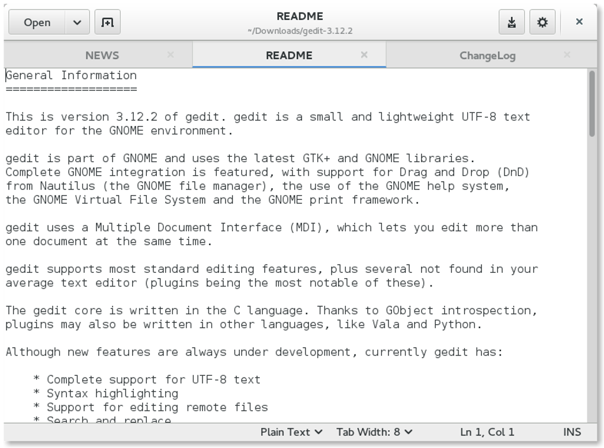The height and width of the screenshot is (448, 604).
Task: Click the word 'Python' in the document
Action: pyautogui.click(x=455, y=324)
